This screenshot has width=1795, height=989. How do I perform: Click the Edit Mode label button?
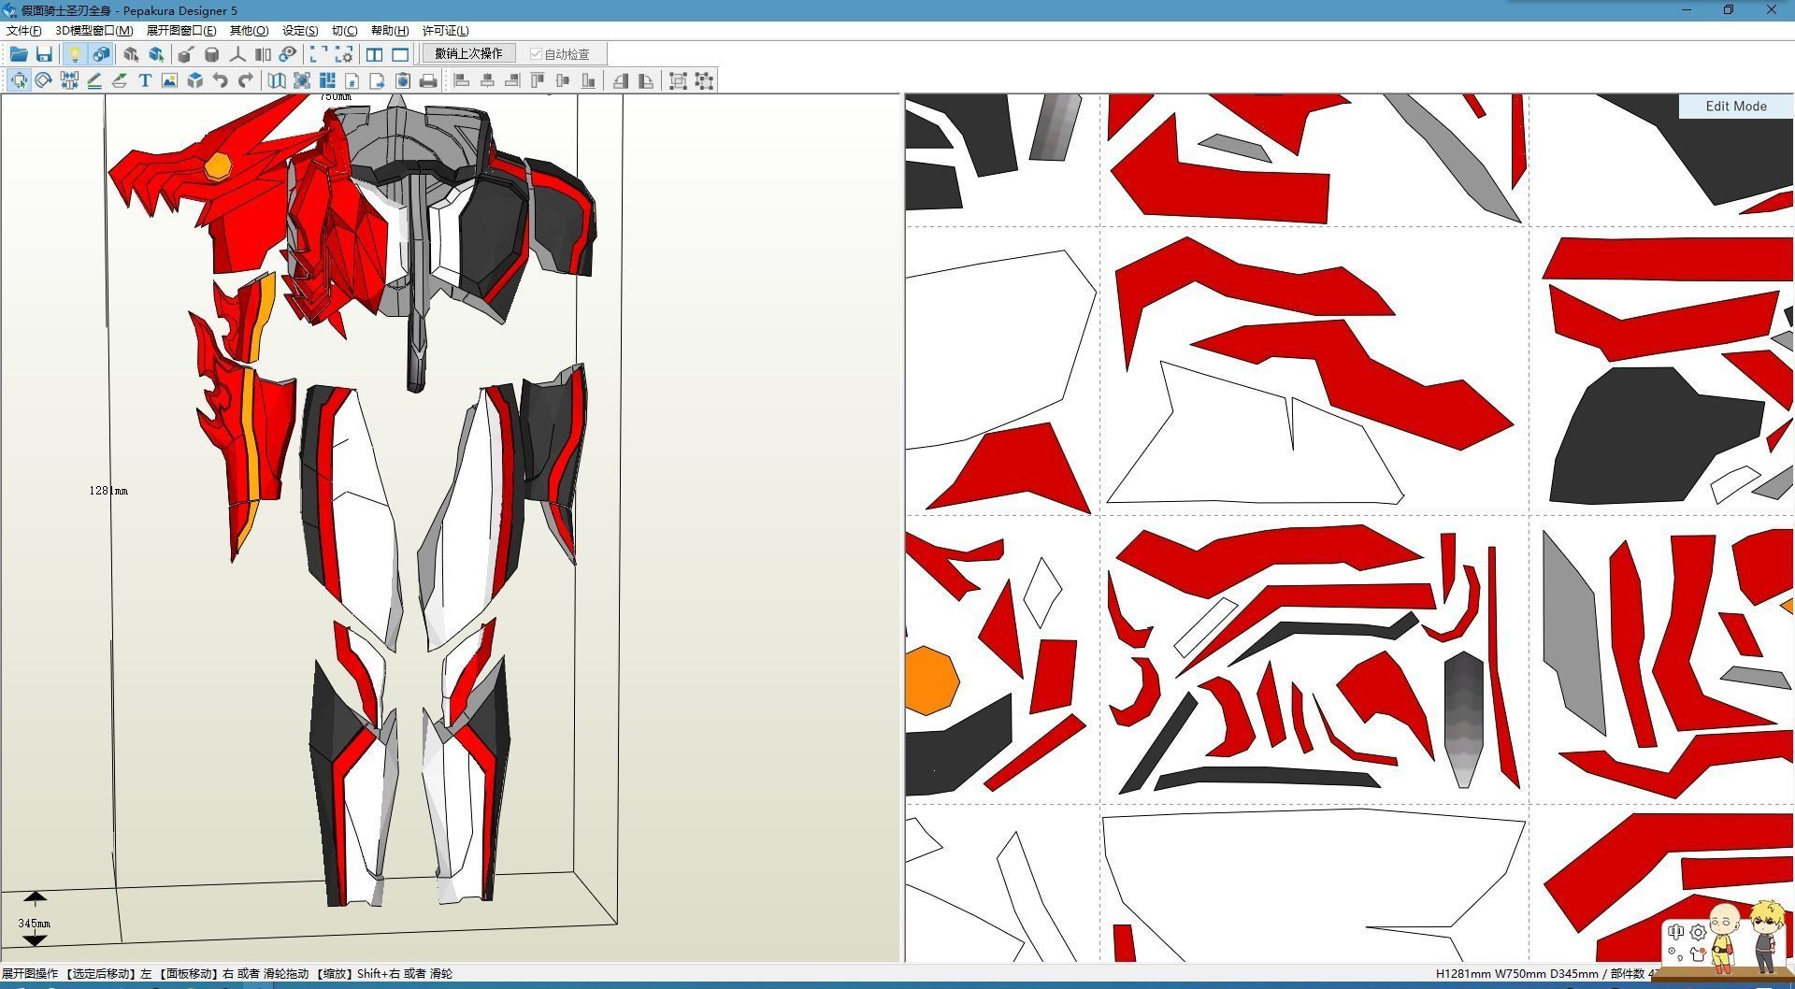pyautogui.click(x=1736, y=106)
